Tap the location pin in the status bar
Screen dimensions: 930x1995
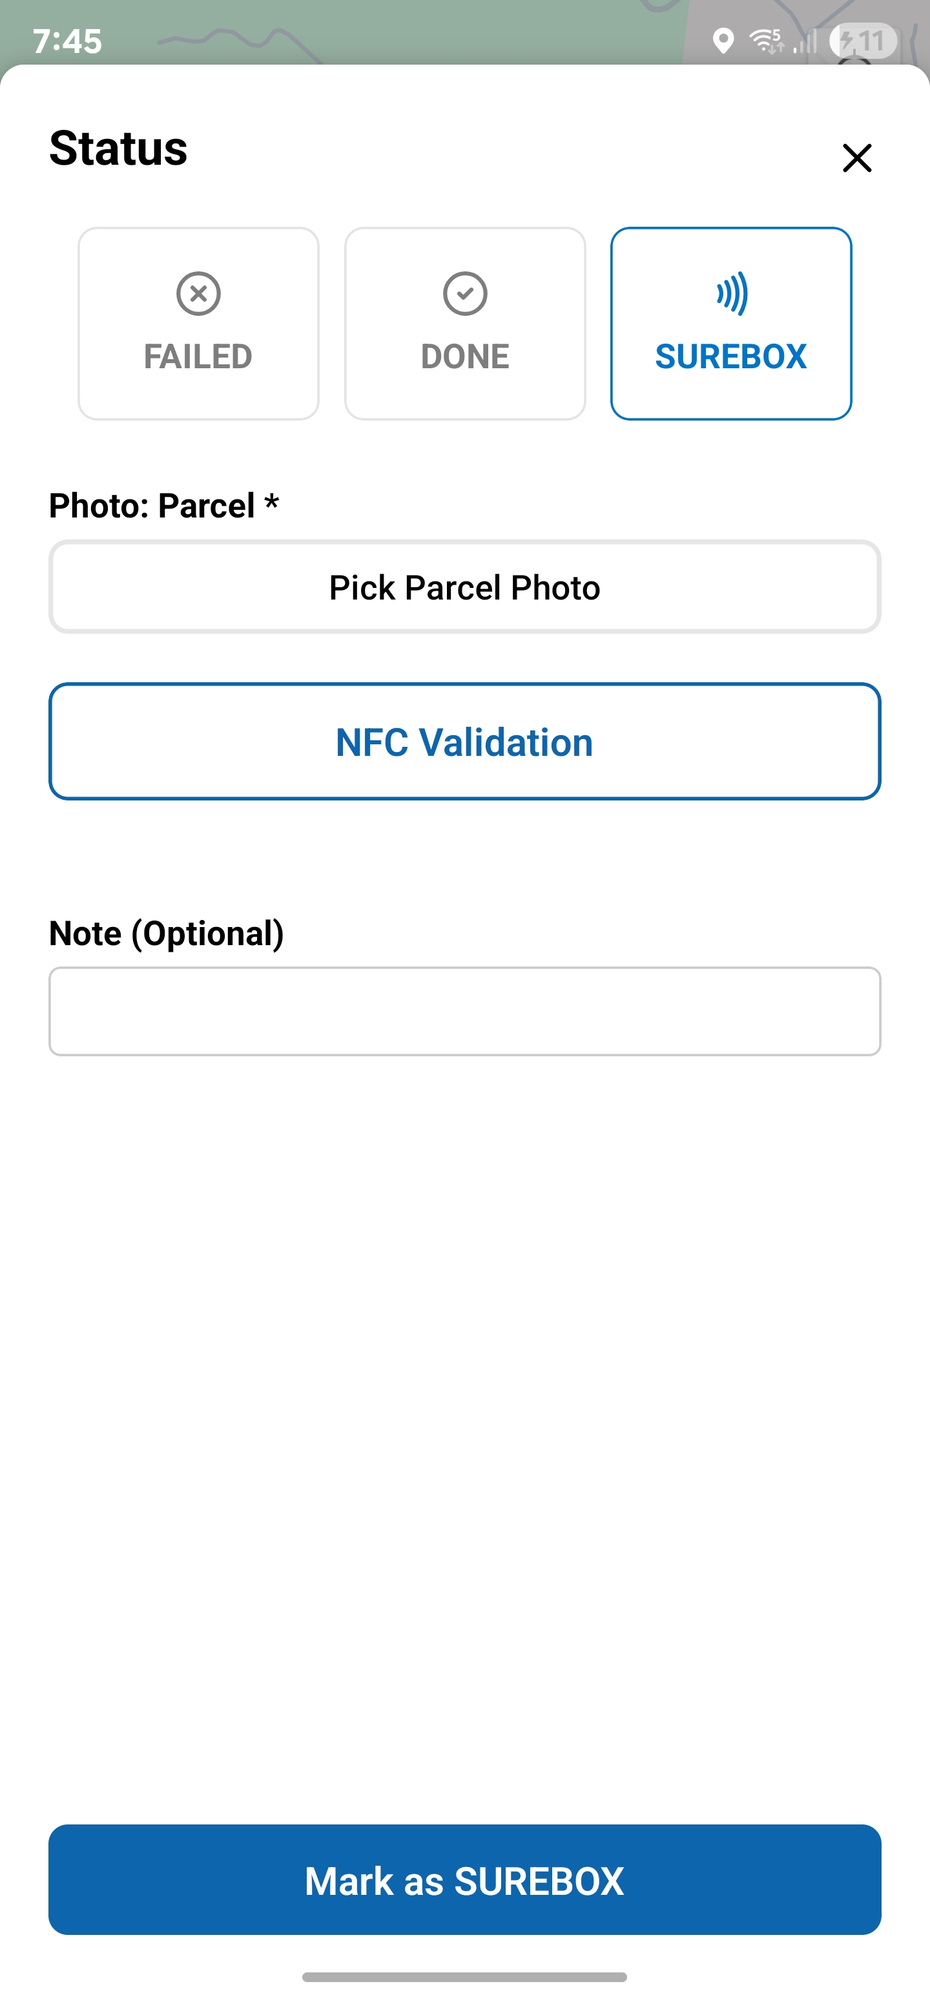tap(723, 41)
